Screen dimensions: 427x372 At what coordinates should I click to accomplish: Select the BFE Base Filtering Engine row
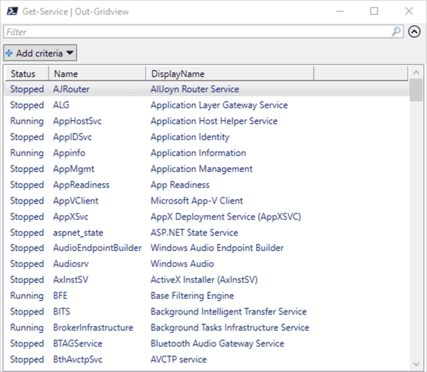pyautogui.click(x=207, y=296)
